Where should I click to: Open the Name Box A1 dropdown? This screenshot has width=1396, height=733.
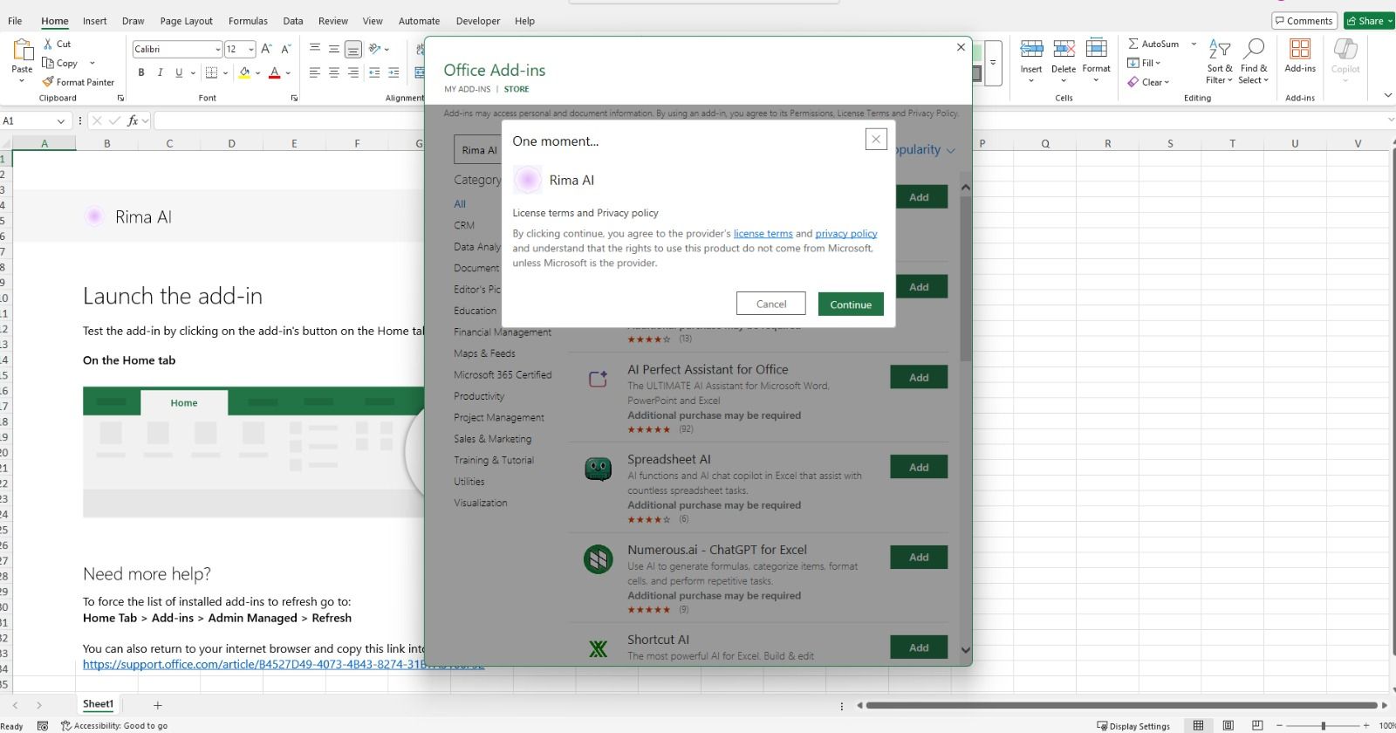[x=60, y=121]
